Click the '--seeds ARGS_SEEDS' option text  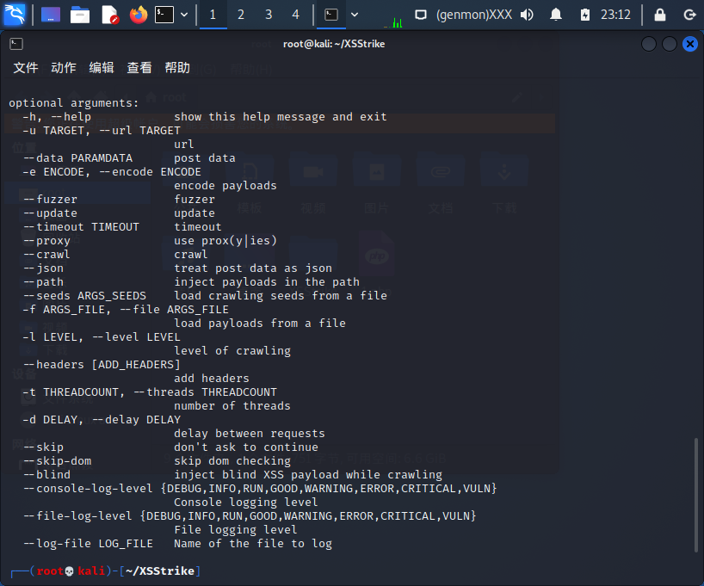84,295
